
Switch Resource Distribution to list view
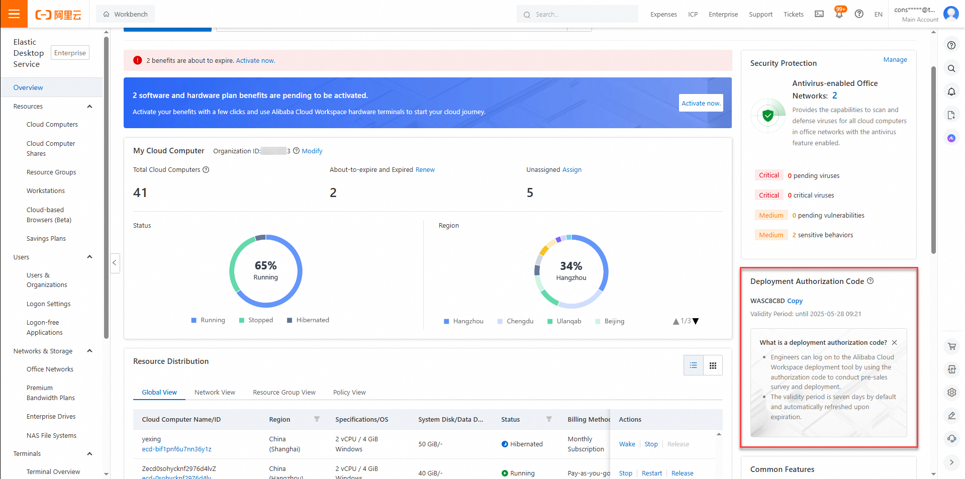pos(693,365)
